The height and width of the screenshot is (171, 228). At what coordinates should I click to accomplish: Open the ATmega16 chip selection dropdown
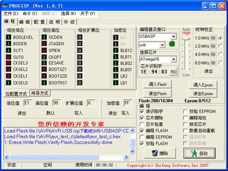(174, 59)
